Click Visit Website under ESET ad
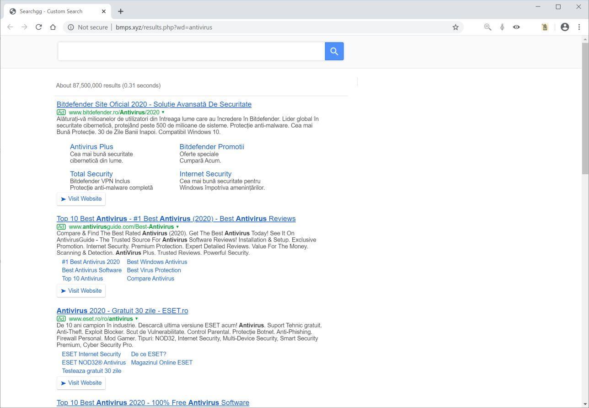The height and width of the screenshot is (408, 589). tap(81, 383)
